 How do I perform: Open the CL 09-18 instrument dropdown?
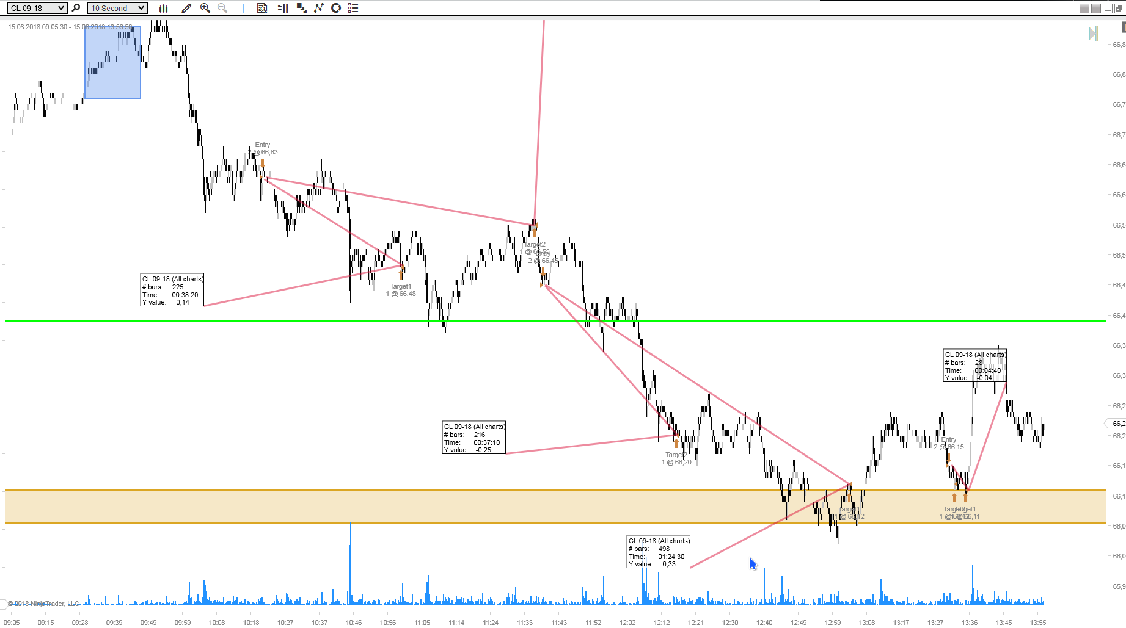click(x=37, y=8)
